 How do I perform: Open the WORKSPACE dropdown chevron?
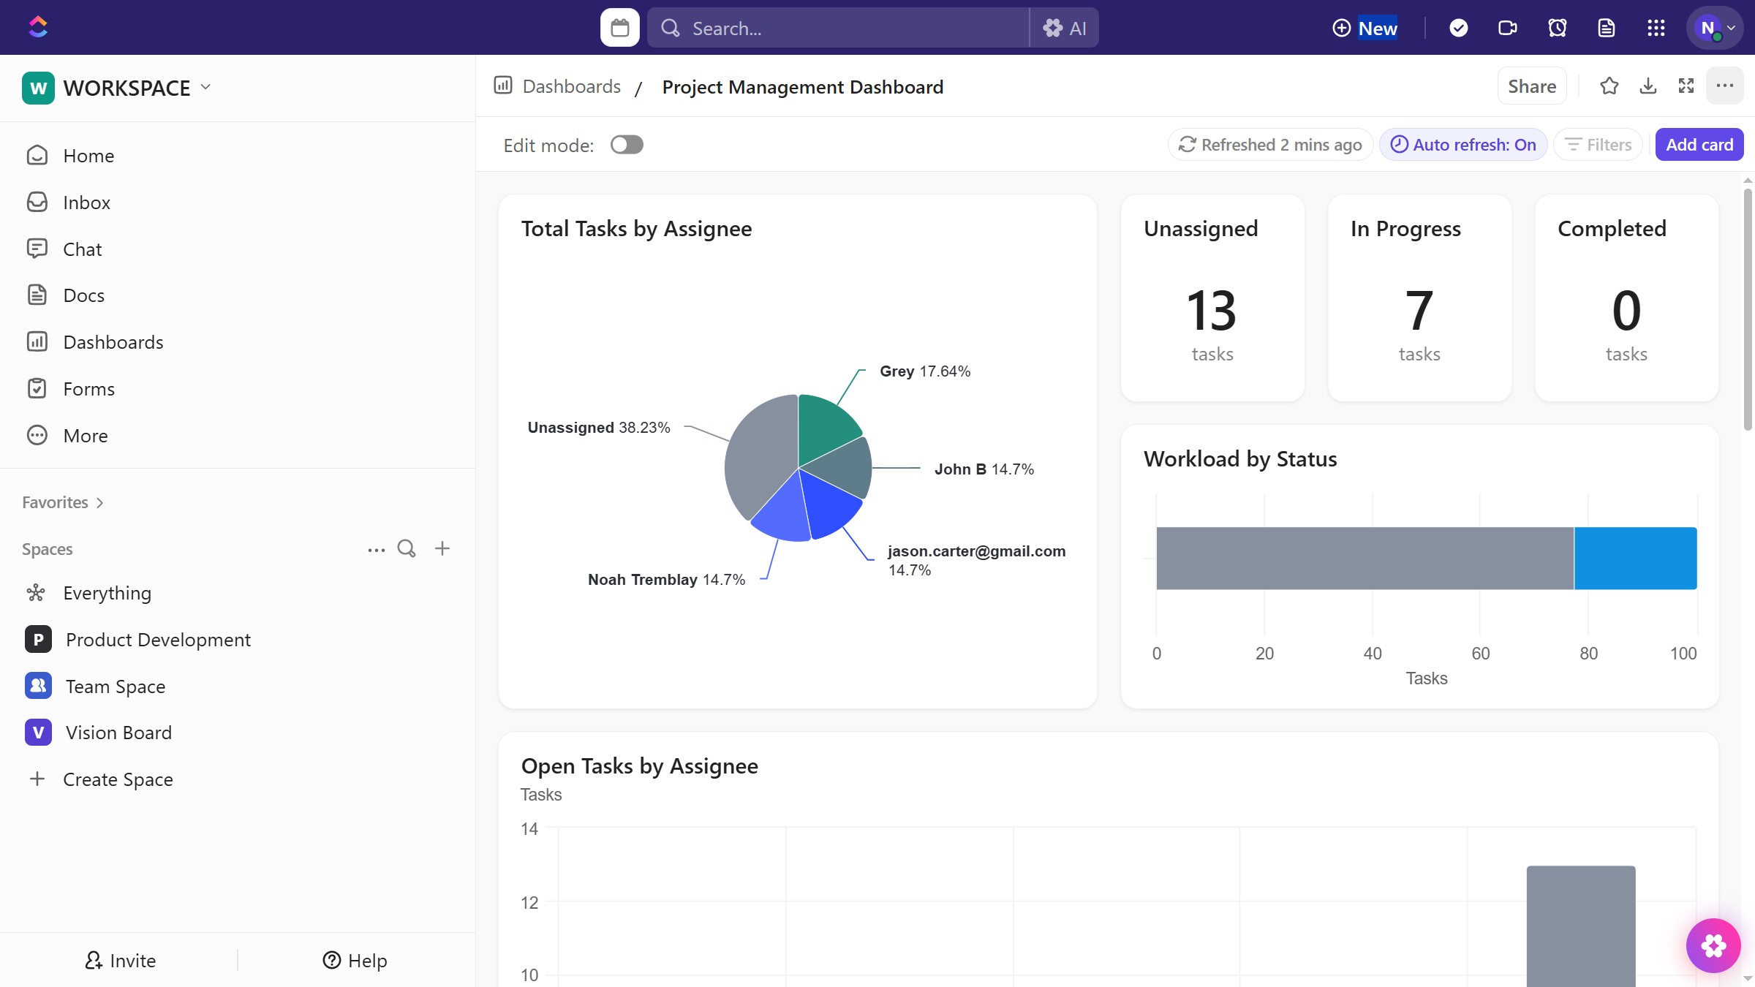pos(205,86)
